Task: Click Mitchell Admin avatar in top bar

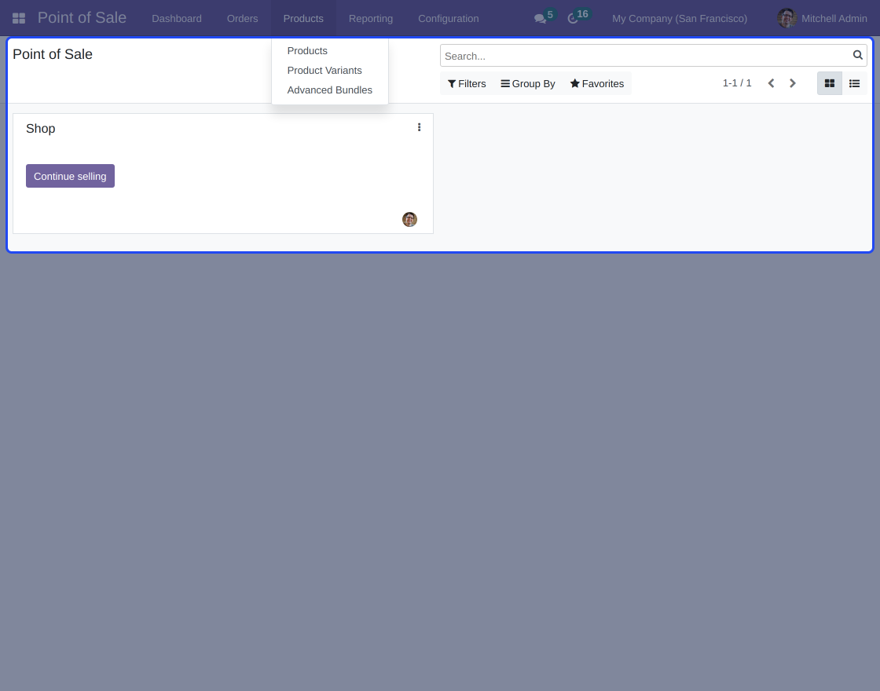Action: (786, 19)
